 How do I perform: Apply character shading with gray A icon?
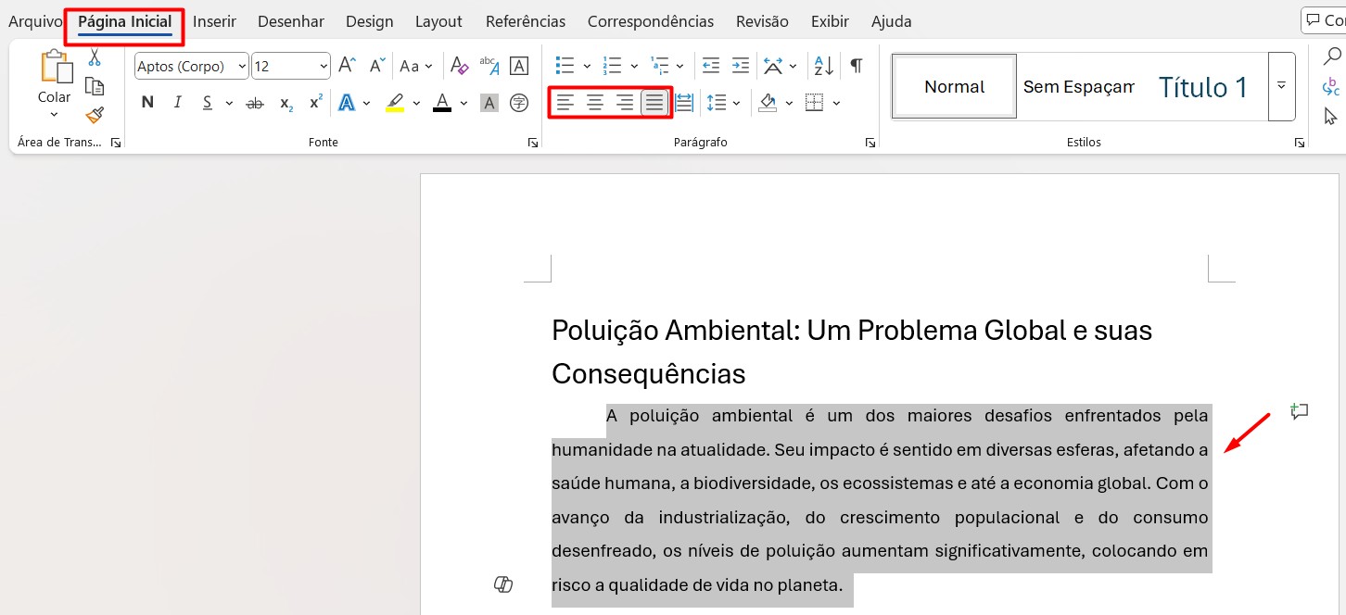489,103
